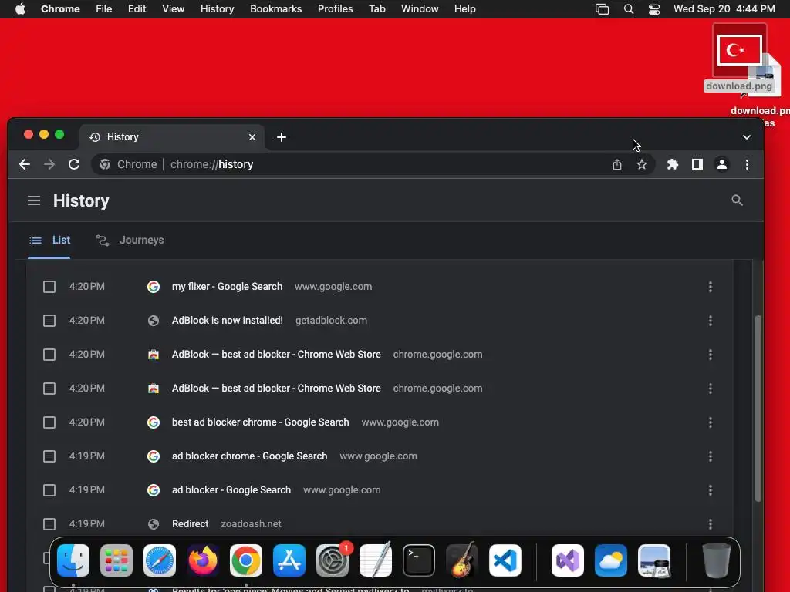The image size is (790, 592).
Task: Select checkbox for 'my flixer - Google Search'
Action: pyautogui.click(x=49, y=287)
